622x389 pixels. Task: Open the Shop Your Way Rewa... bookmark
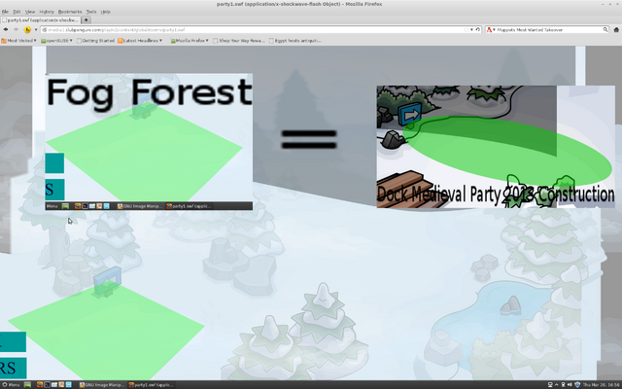[239, 41]
